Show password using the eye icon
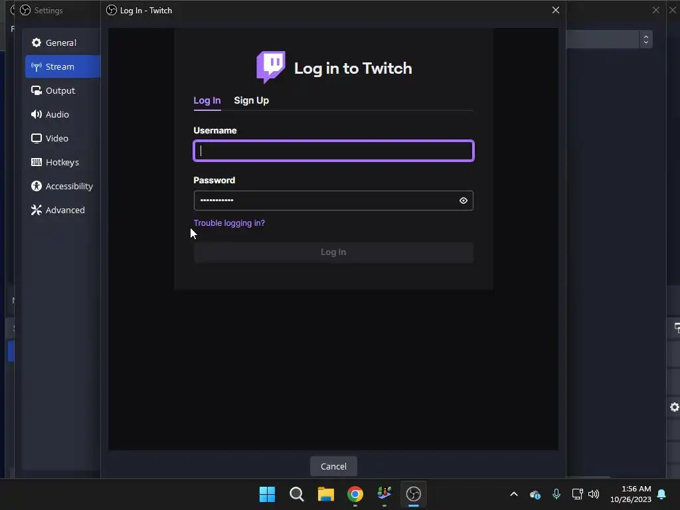This screenshot has width=680, height=510. [x=463, y=201]
